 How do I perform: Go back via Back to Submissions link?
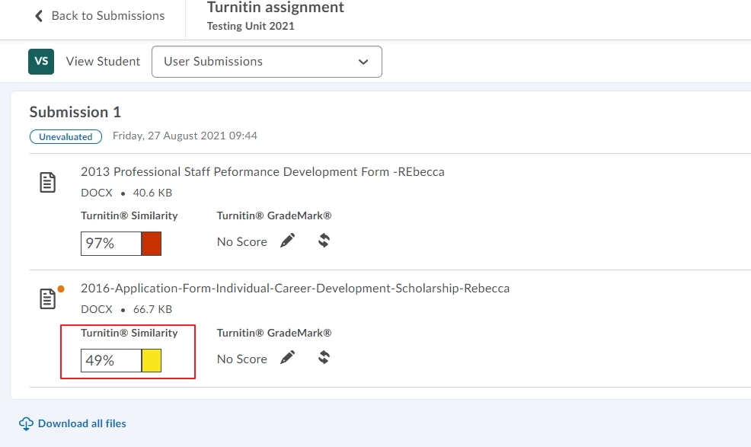coord(100,16)
